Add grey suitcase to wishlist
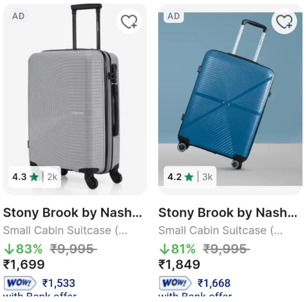Viewport: 306px width, 302px height. click(x=129, y=22)
